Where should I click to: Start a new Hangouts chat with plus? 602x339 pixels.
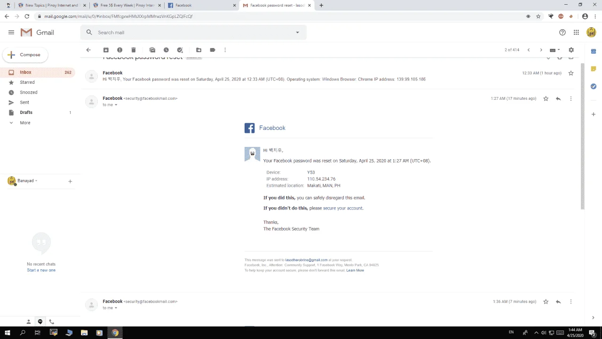coord(70,181)
